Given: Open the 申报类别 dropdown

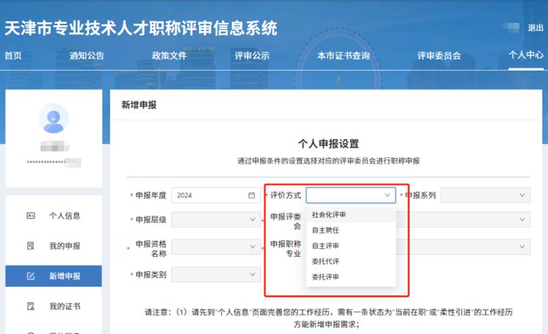Looking at the screenshot, I should (x=216, y=275).
